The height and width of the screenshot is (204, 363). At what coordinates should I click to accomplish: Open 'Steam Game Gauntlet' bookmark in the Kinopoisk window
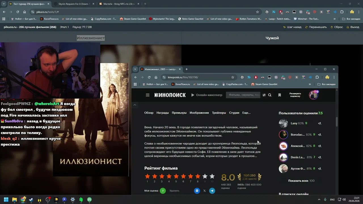tap(264, 84)
